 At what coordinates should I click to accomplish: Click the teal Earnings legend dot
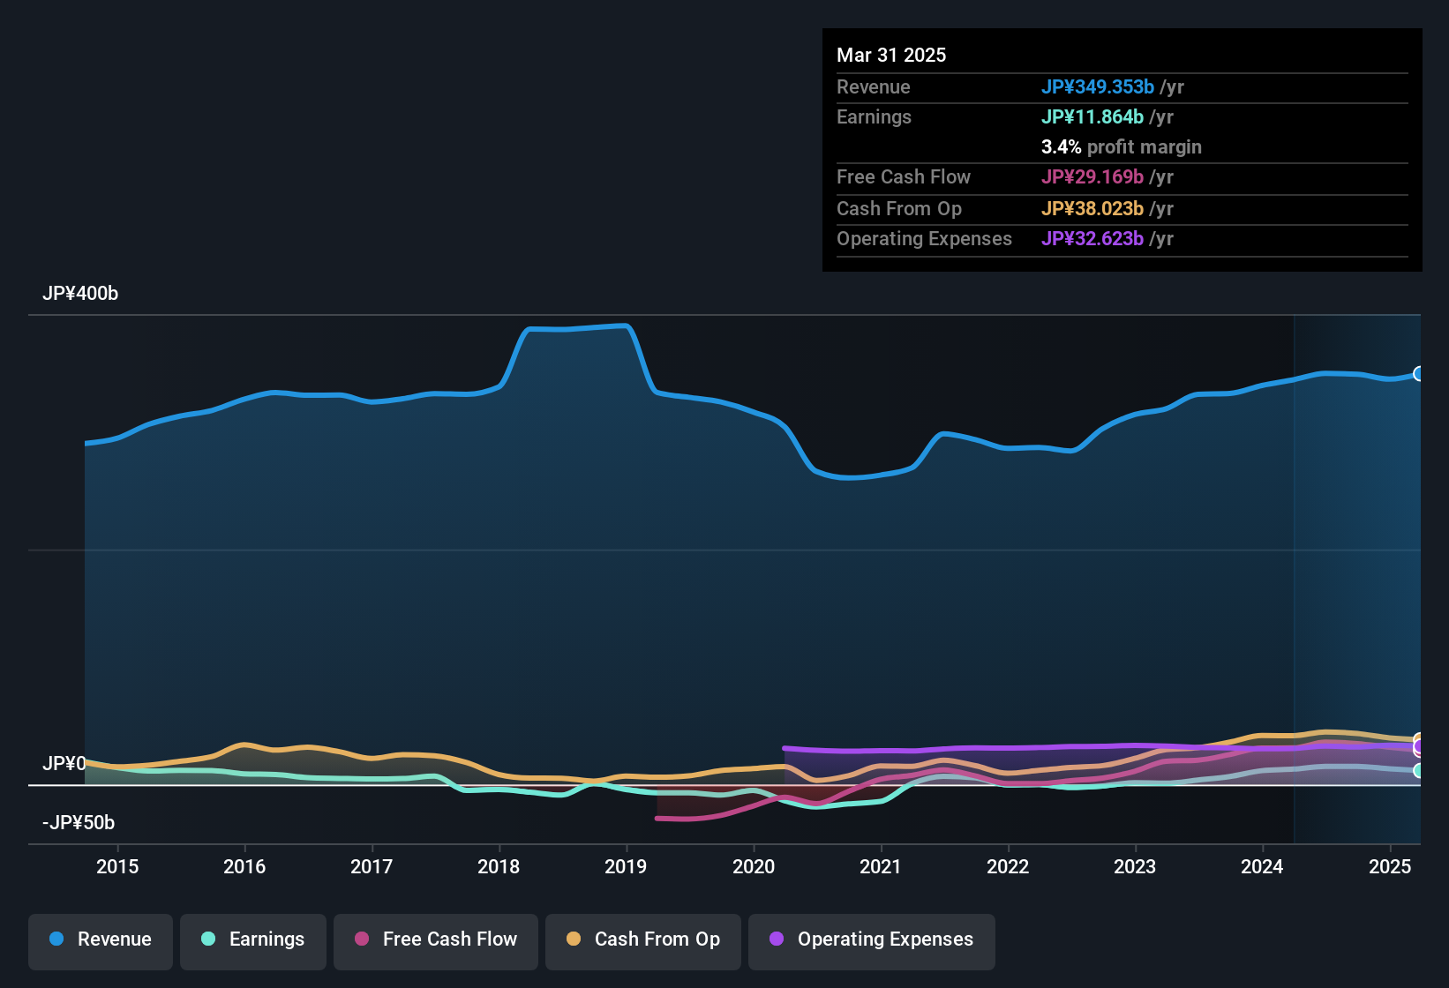(208, 939)
